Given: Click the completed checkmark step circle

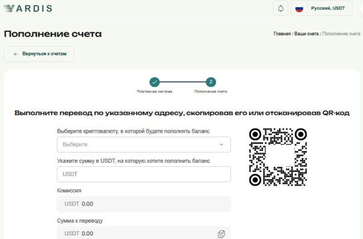Looking at the screenshot, I should 155,82.
